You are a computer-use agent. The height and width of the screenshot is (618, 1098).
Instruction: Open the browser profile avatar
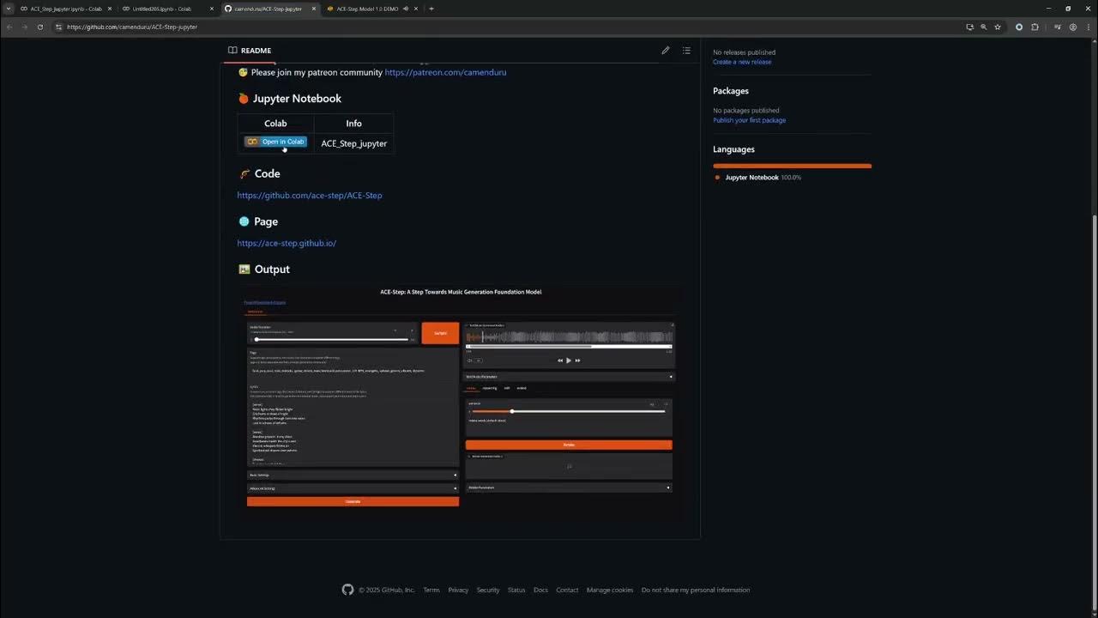click(x=1072, y=27)
